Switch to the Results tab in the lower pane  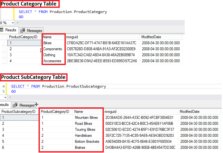click(x=4, y=105)
